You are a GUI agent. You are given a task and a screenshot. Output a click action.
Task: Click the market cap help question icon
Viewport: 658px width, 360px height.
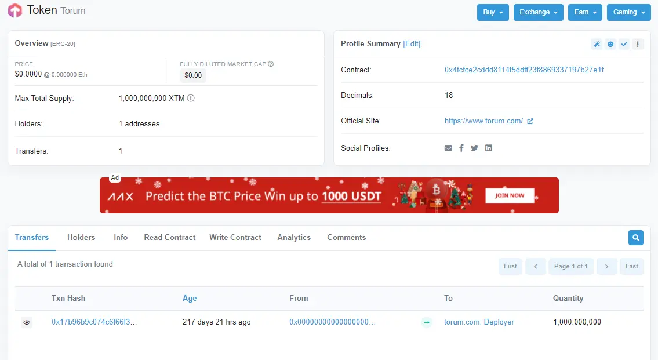271,64
